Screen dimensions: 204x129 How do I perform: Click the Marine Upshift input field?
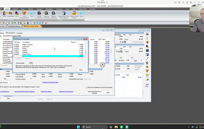29,63
